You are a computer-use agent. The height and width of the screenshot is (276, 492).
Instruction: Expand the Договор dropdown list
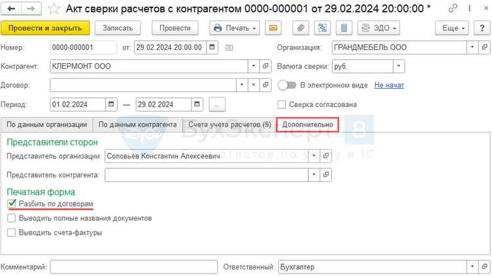[241, 85]
